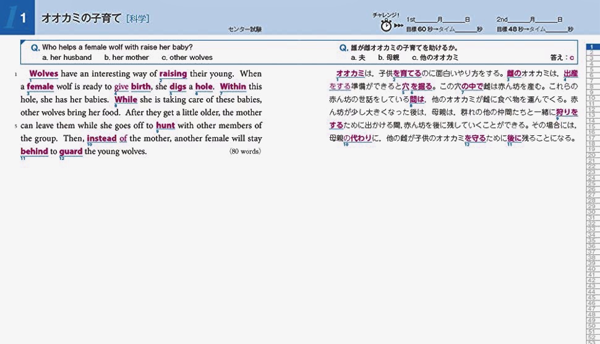Click the 'チャレンジ!' label
The image size is (600, 344).
tap(386, 15)
